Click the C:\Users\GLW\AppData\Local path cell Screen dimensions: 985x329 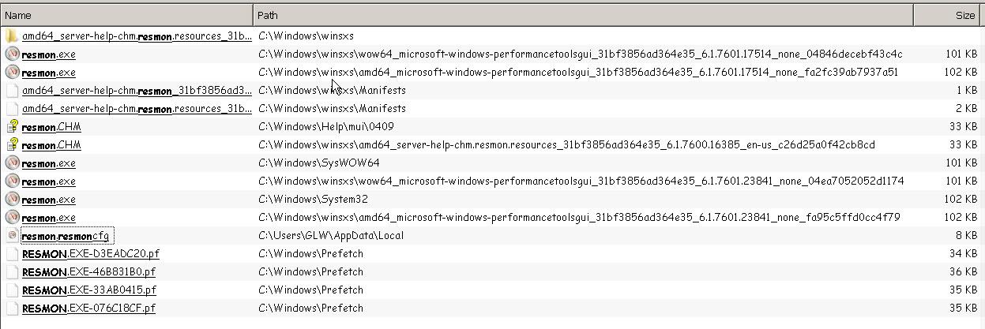(x=331, y=236)
